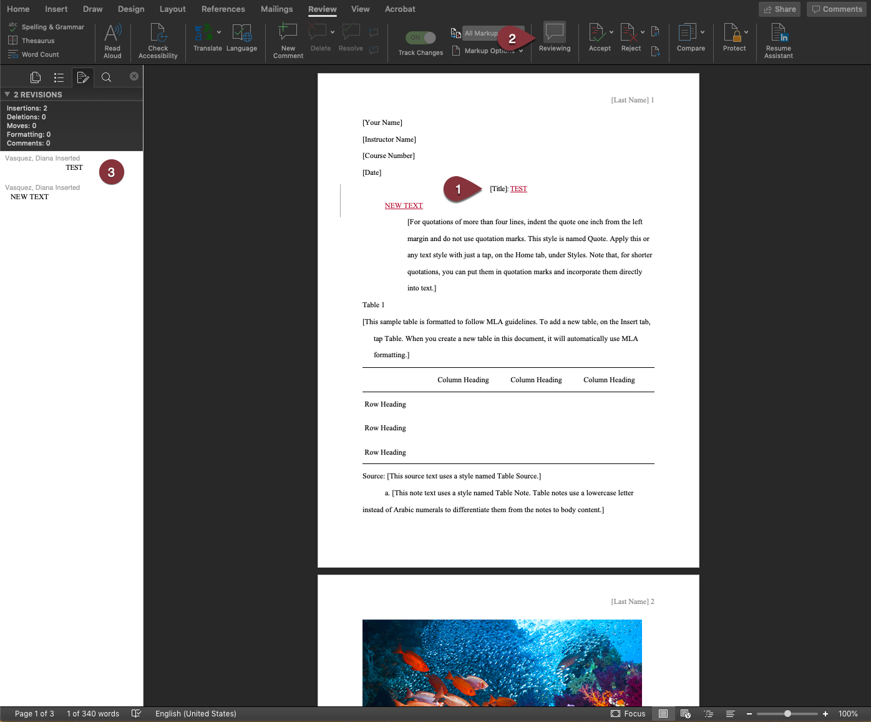Switch to the References tab
The width and height of the screenshot is (871, 722).
223,9
